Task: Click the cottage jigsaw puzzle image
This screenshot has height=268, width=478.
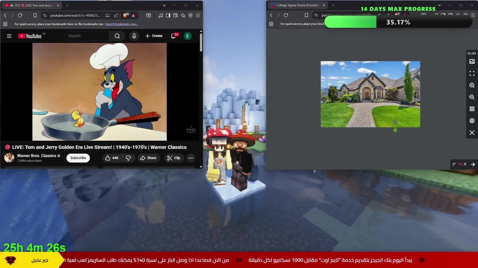Action: coord(370,94)
